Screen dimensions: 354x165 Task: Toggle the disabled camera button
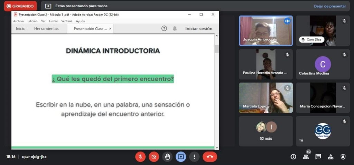[154, 157]
